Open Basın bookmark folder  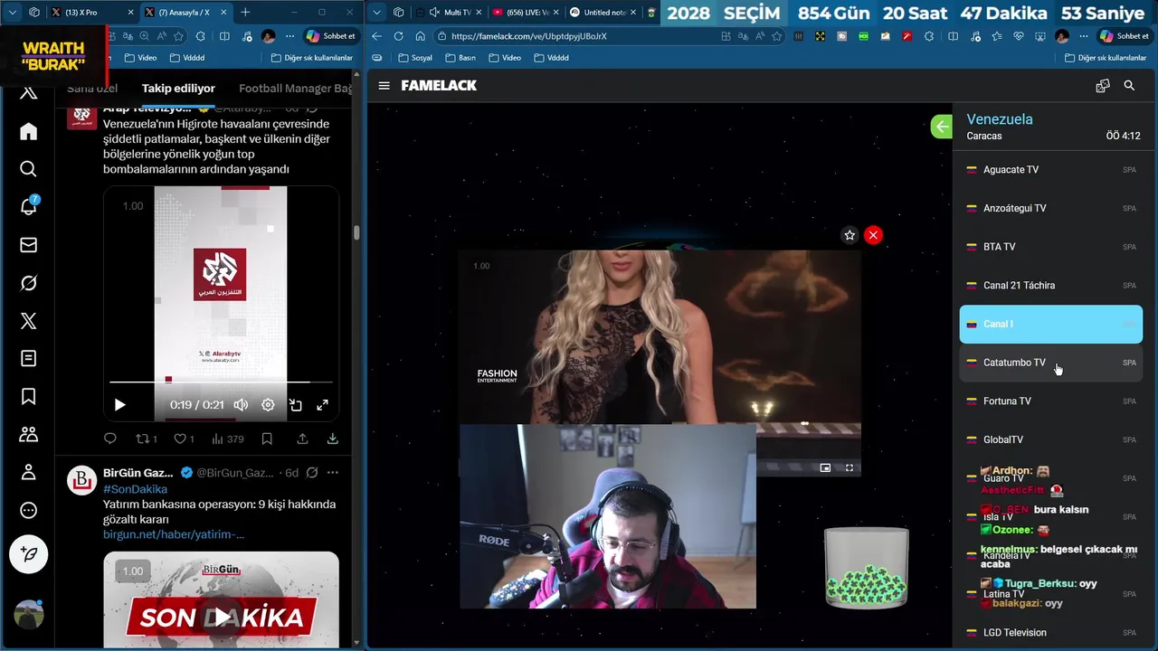coord(459,58)
